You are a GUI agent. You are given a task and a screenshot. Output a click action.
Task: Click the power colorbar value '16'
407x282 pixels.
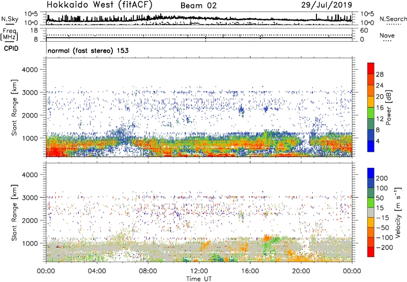click(380, 107)
